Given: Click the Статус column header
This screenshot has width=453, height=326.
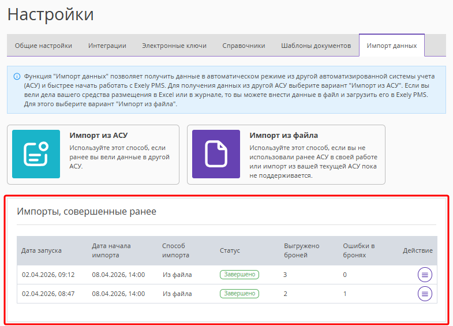Looking at the screenshot, I should 230,250.
